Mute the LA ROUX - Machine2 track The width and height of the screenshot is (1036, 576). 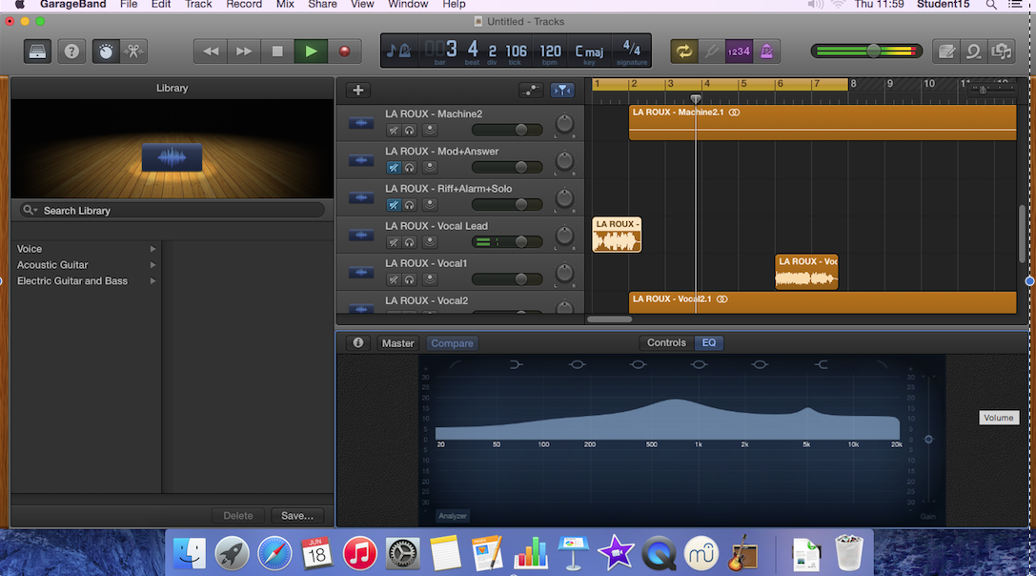(x=393, y=131)
